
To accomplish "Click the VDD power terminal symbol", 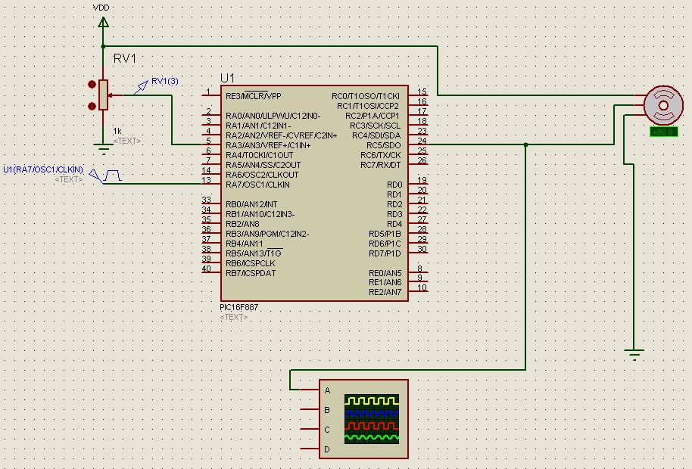I will [x=103, y=21].
